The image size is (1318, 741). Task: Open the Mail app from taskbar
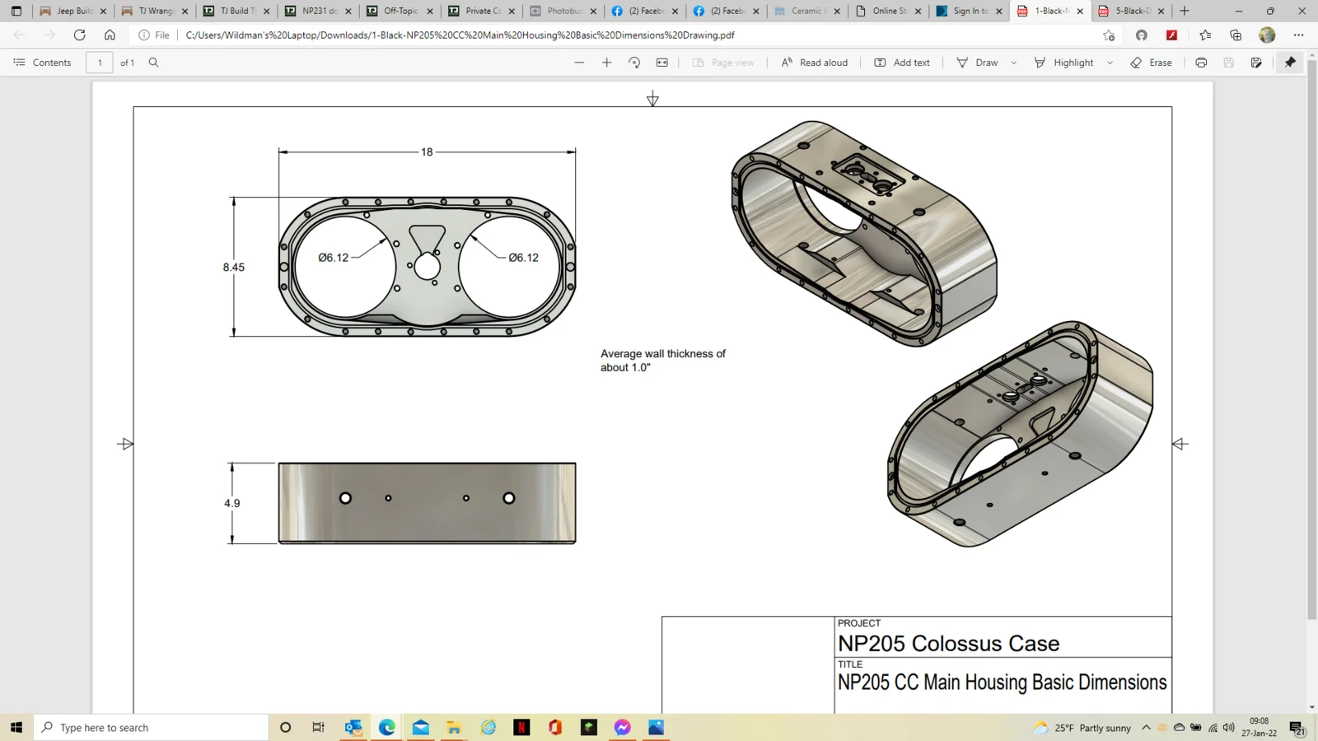coord(421,728)
